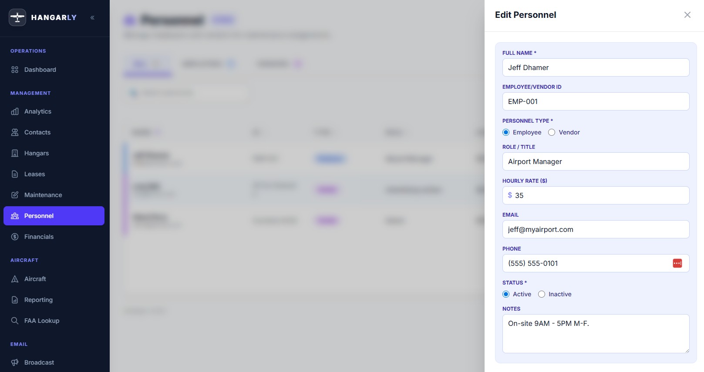Open Maintenance pencil icon
Screen dimensions: 704x372
click(x=15, y=195)
